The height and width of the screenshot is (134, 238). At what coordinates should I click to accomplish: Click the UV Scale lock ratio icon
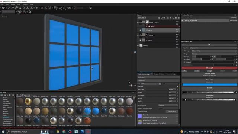[215, 57]
